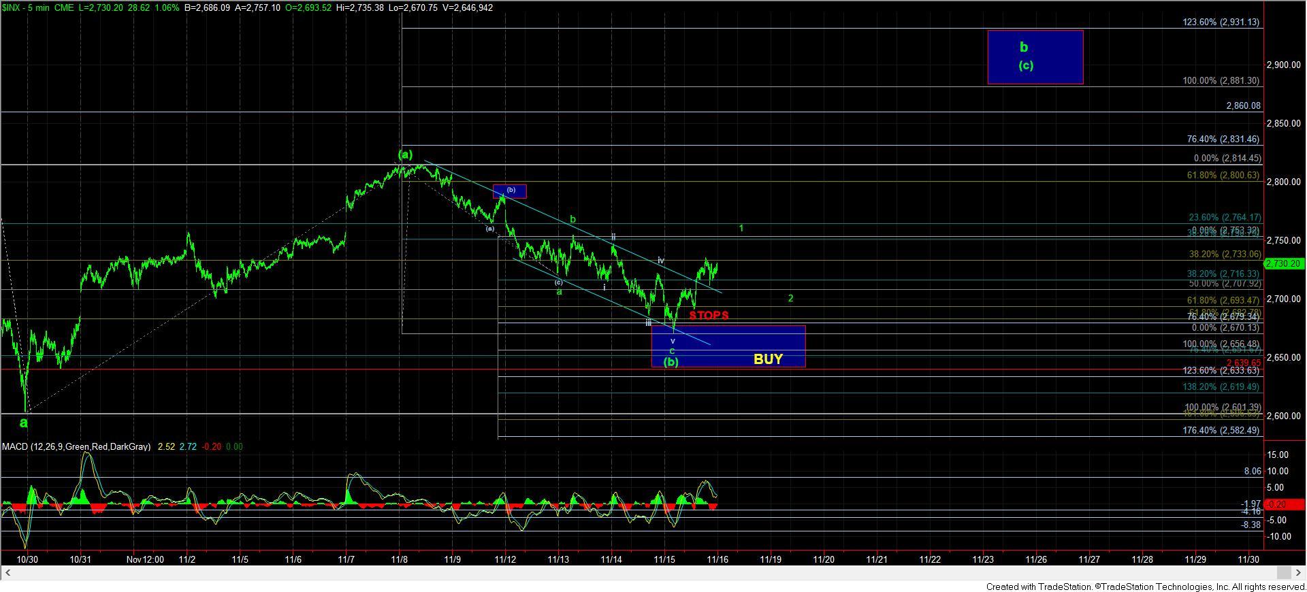
Task: Click the 10/30 date on the time axis
Action: [x=27, y=559]
